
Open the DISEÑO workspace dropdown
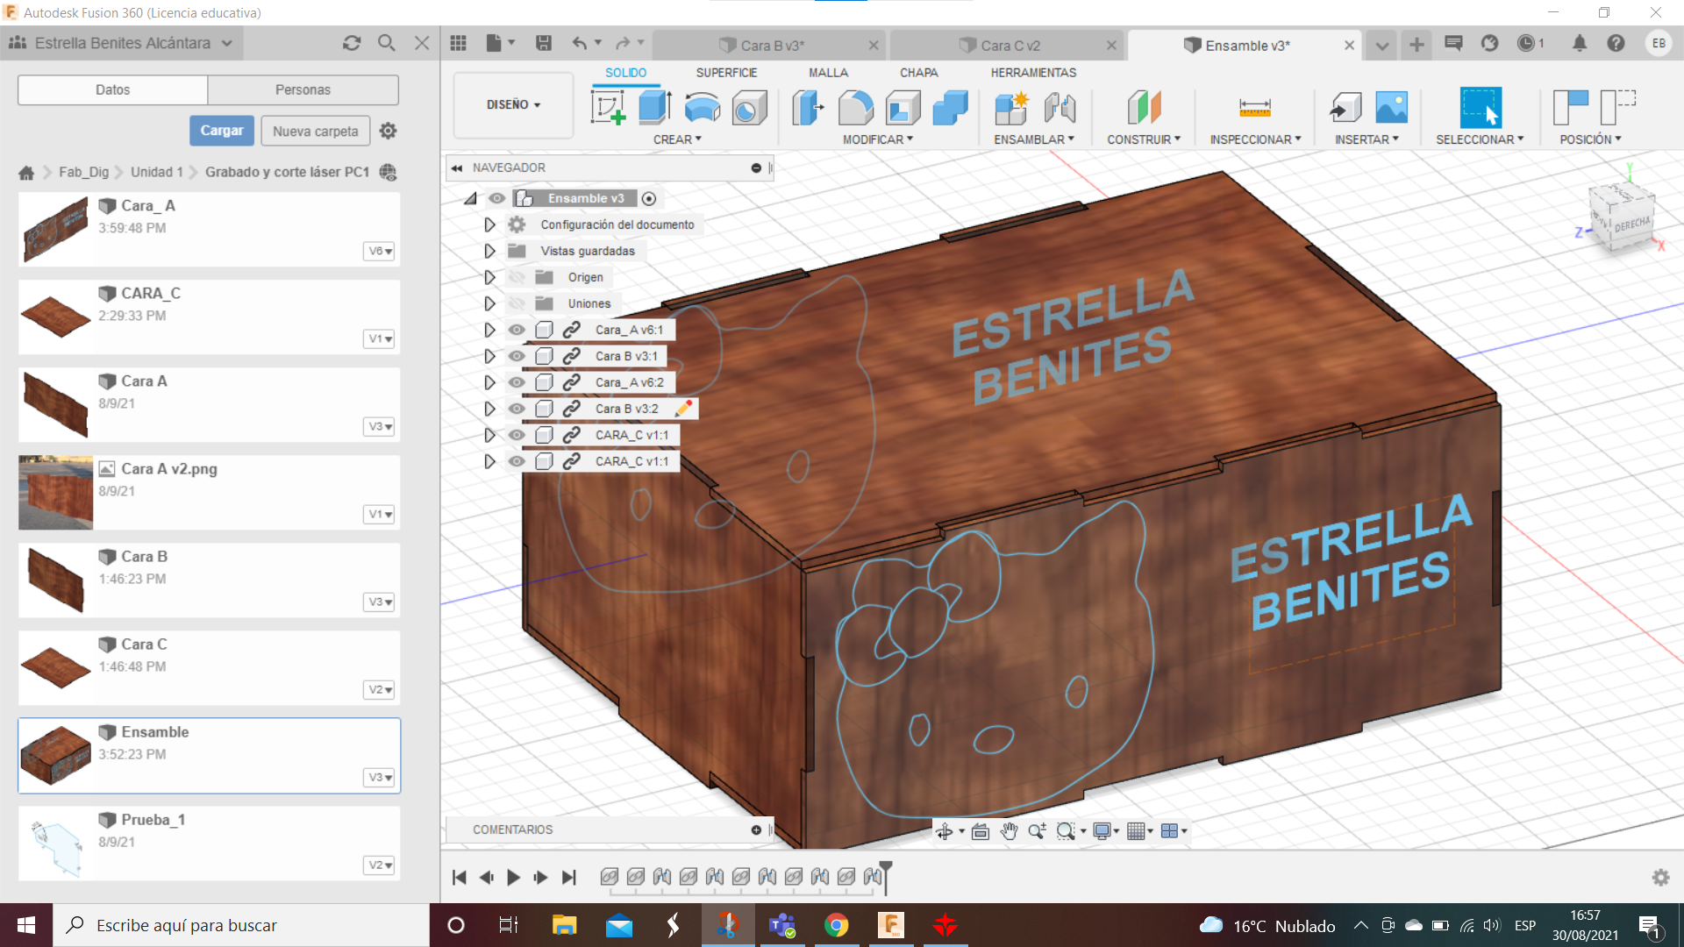click(513, 105)
